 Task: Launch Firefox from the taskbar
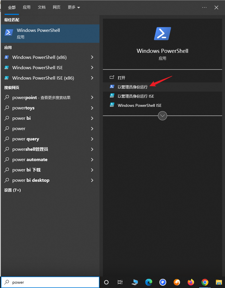(x=191, y=282)
